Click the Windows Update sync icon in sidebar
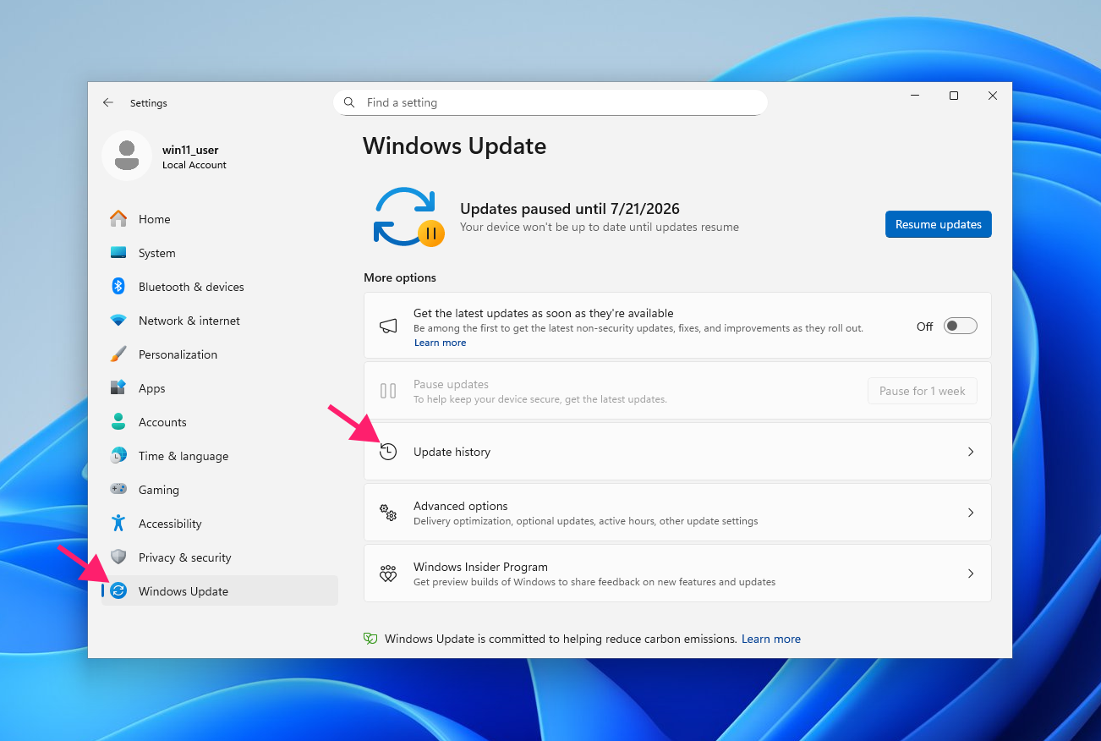 [x=118, y=590]
